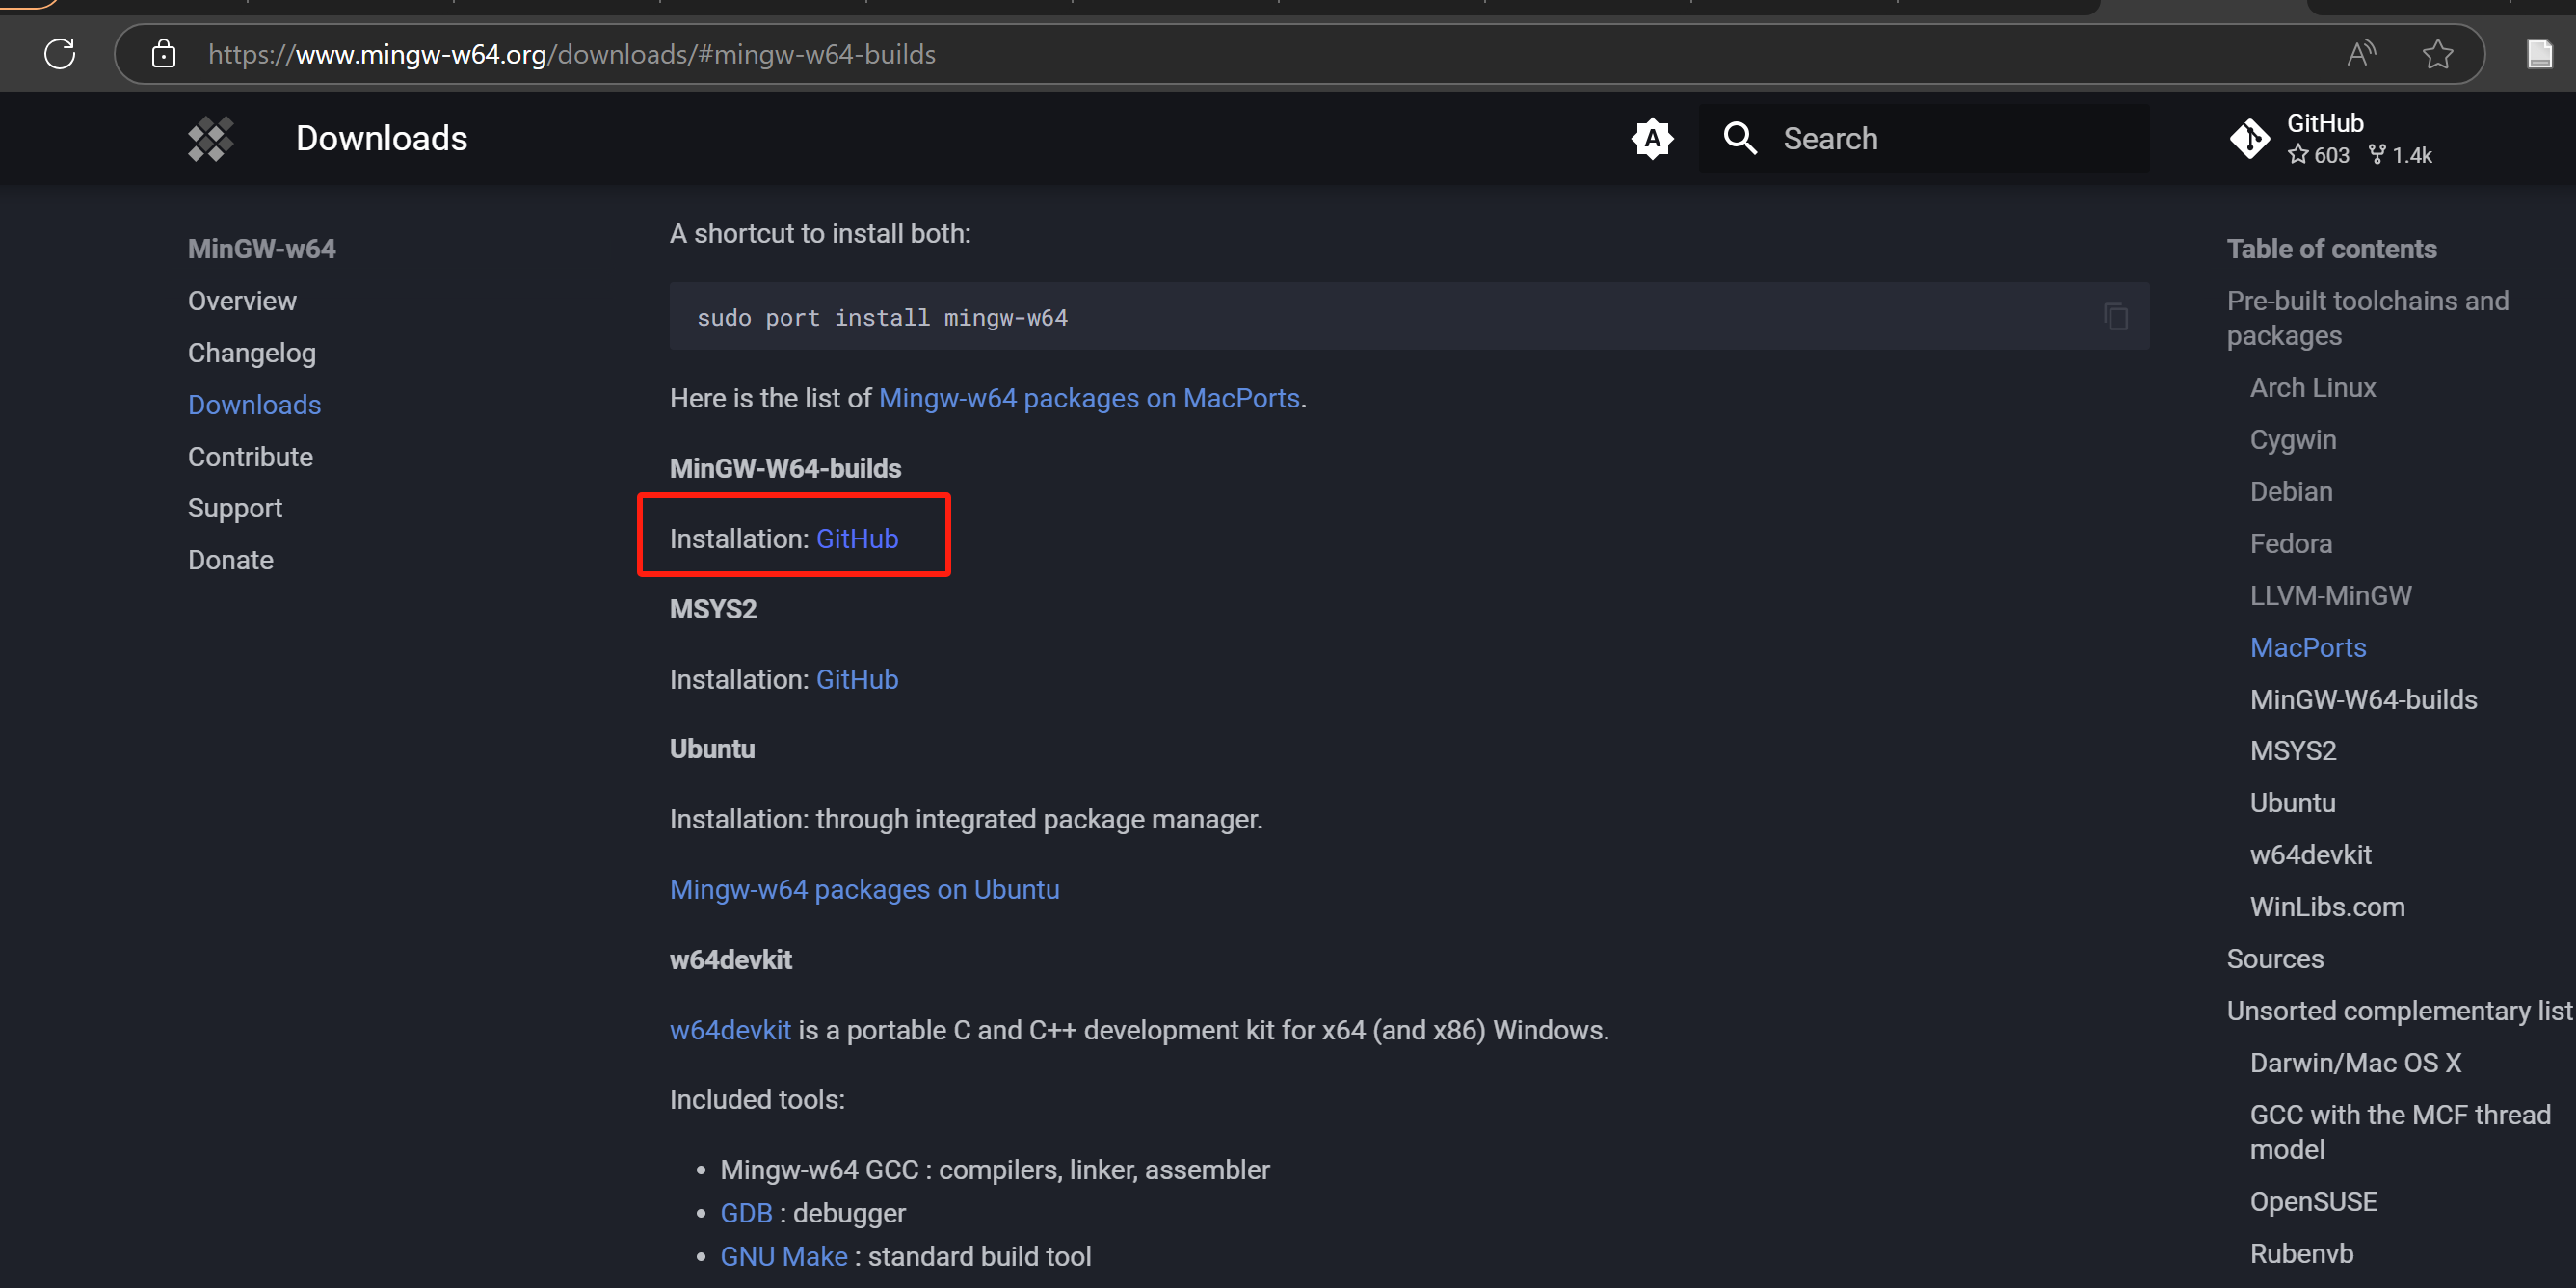2576x1288 pixels.
Task: Open Downloads in the left navigation
Action: click(254, 405)
